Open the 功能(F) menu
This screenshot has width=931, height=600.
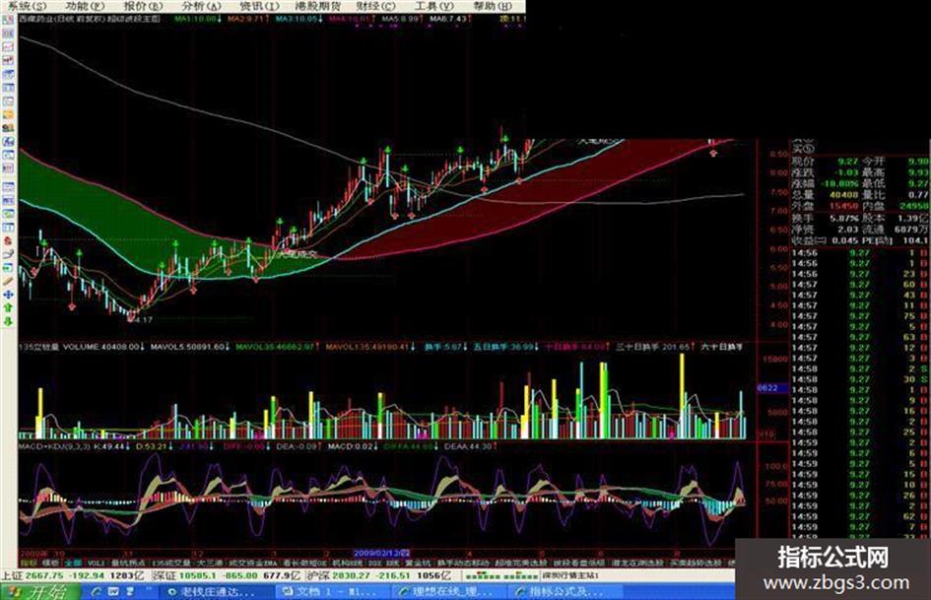(85, 6)
